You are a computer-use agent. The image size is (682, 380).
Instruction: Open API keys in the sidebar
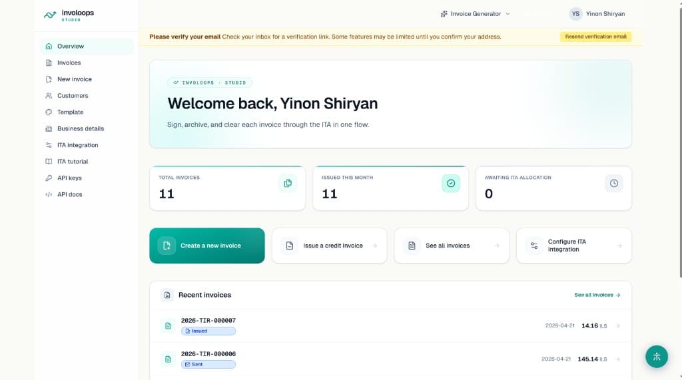click(x=87, y=178)
